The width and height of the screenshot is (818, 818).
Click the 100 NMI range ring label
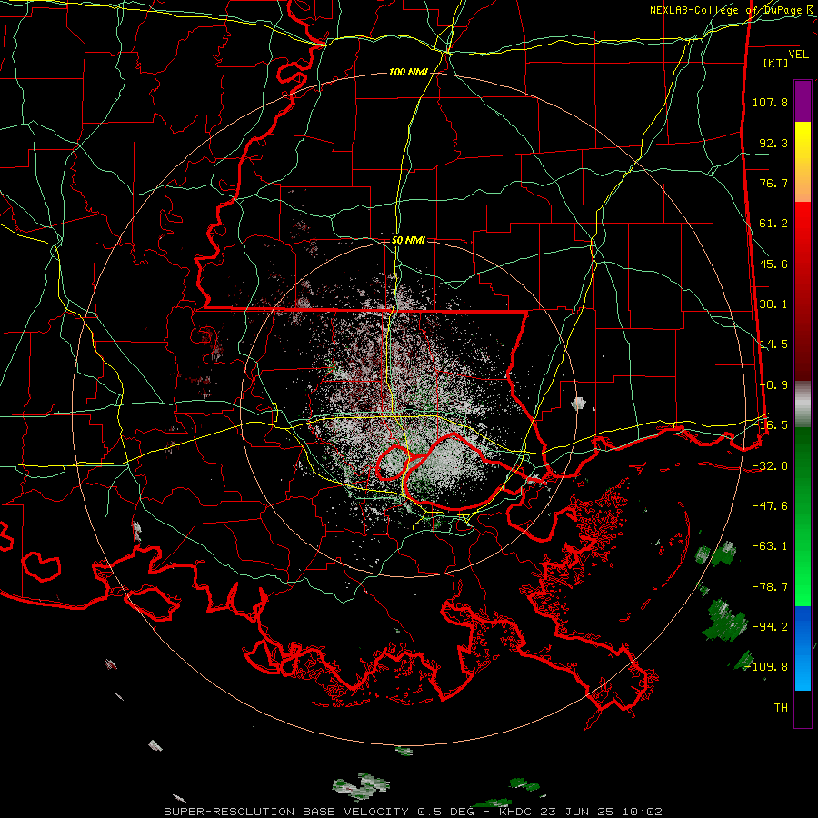click(408, 72)
